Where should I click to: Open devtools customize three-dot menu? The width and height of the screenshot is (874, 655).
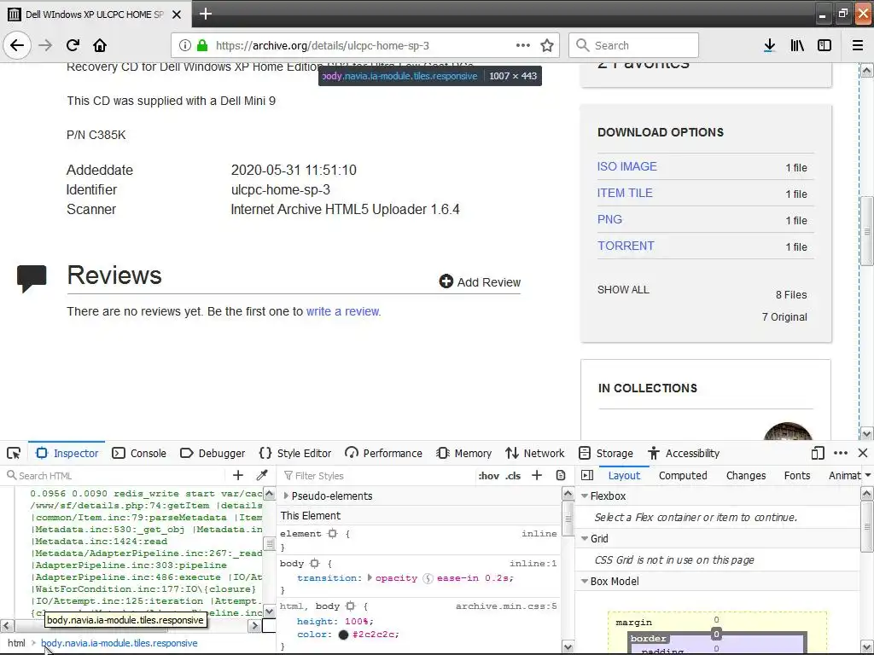[x=841, y=453]
